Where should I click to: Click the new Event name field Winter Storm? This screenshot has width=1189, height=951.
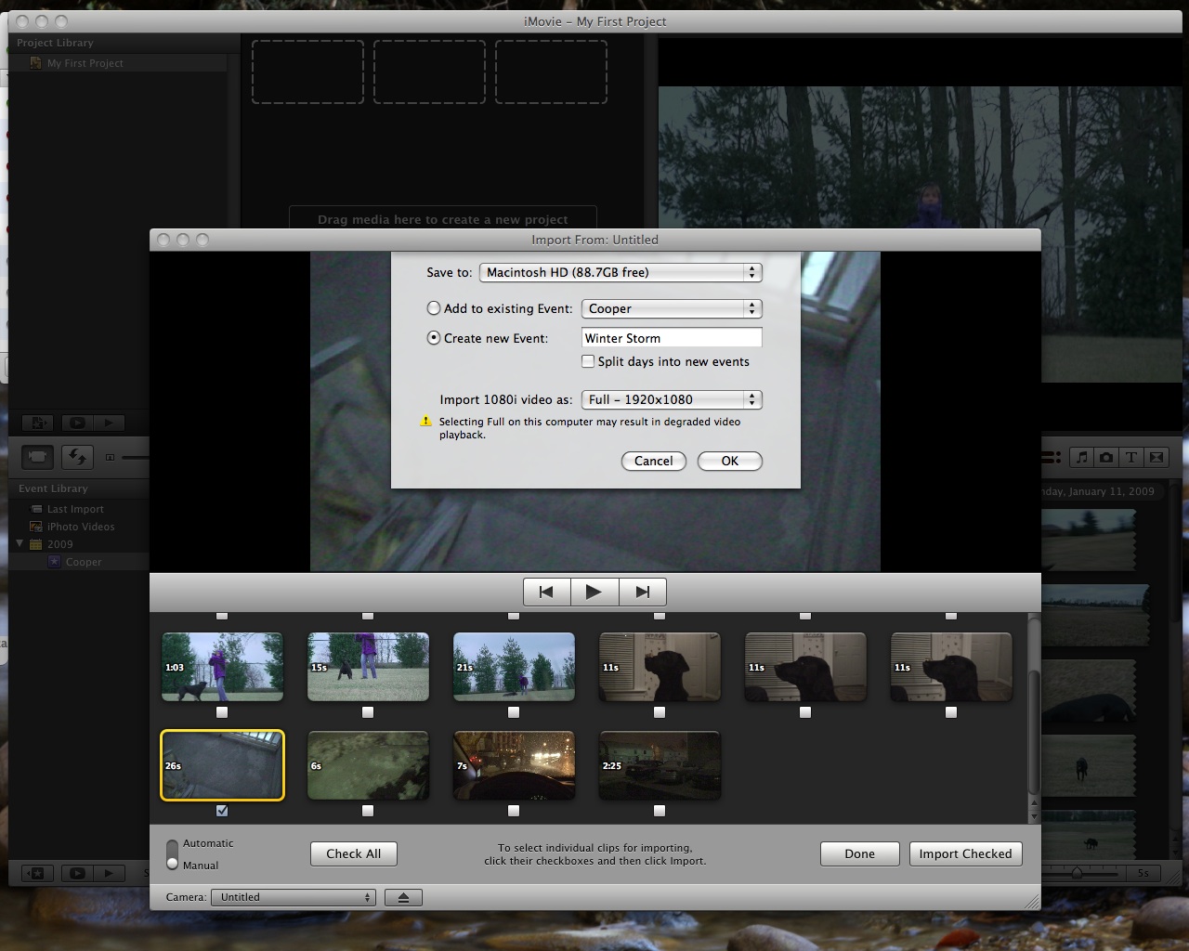672,338
